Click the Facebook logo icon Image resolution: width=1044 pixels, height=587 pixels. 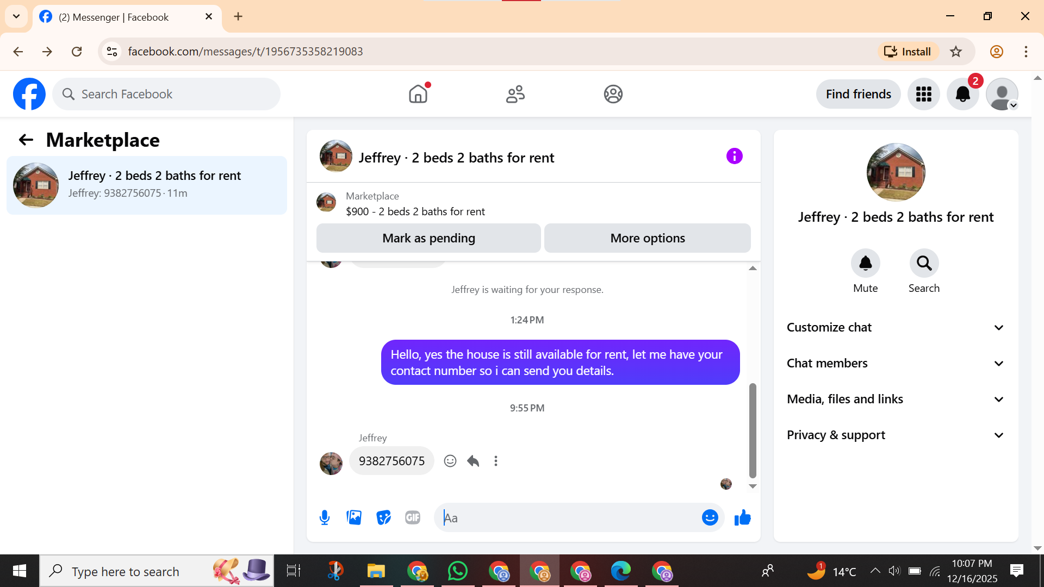coord(29,94)
